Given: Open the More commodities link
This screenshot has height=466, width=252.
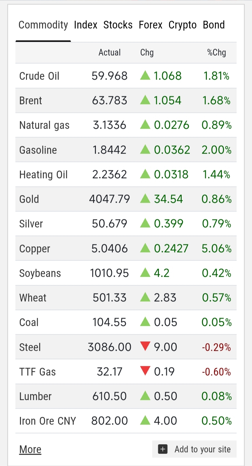Looking at the screenshot, I should pos(30,449).
